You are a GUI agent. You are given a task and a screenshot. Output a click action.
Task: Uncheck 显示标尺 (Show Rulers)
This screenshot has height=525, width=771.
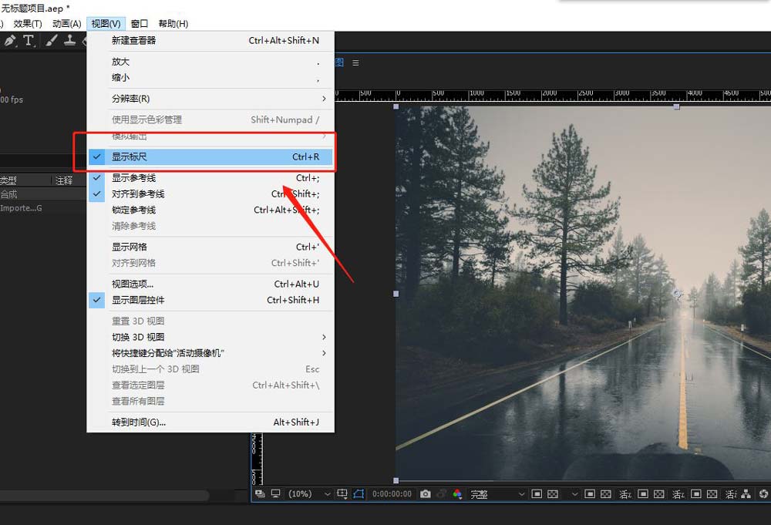click(210, 156)
